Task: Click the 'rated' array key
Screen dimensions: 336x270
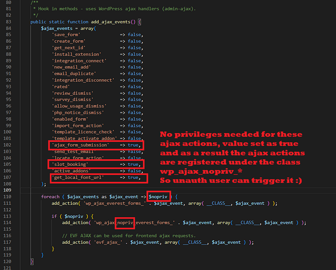Action: pyautogui.click(x=61, y=87)
